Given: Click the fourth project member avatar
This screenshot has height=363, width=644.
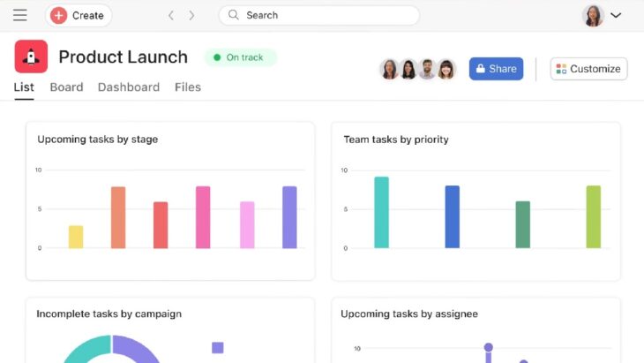Looking at the screenshot, I should tap(446, 69).
